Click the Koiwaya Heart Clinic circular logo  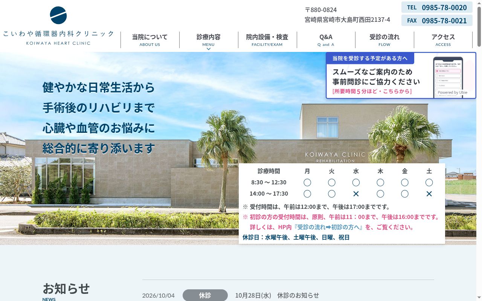pyautogui.click(x=58, y=15)
